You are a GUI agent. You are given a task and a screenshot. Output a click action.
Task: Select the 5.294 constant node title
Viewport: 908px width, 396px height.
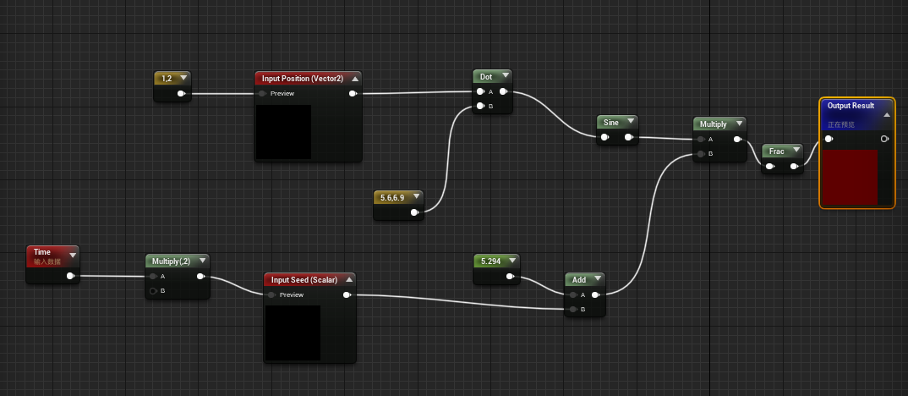[490, 261]
